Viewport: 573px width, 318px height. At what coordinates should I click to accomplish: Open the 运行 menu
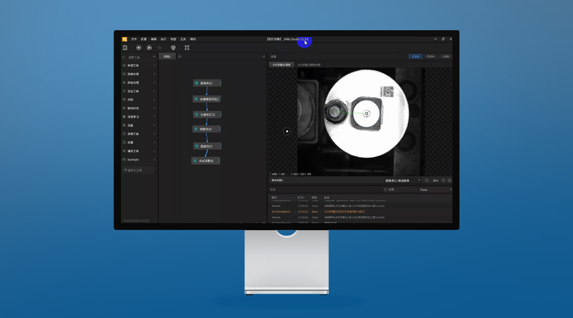coord(163,39)
